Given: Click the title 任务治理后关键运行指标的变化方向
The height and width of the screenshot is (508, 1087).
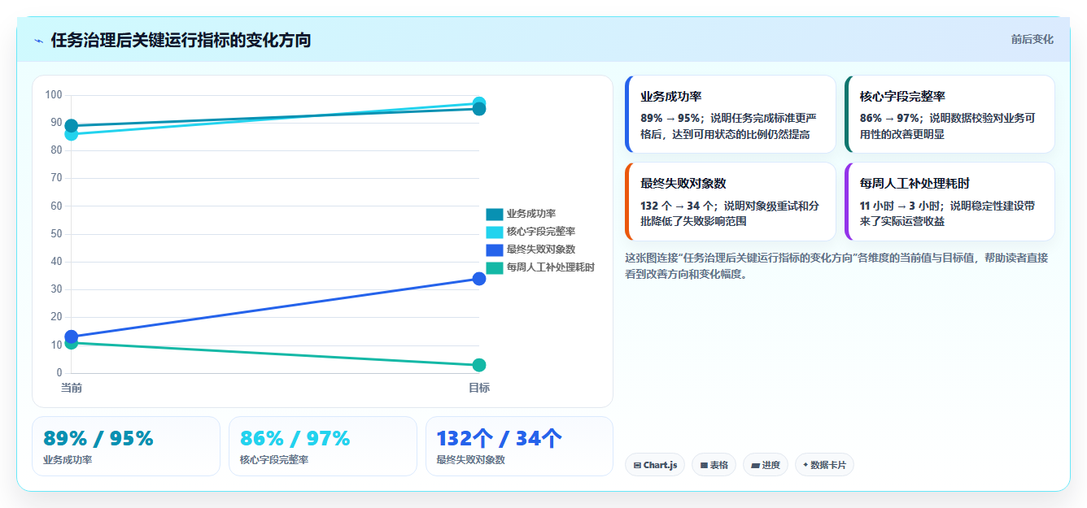Looking at the screenshot, I should point(181,40).
